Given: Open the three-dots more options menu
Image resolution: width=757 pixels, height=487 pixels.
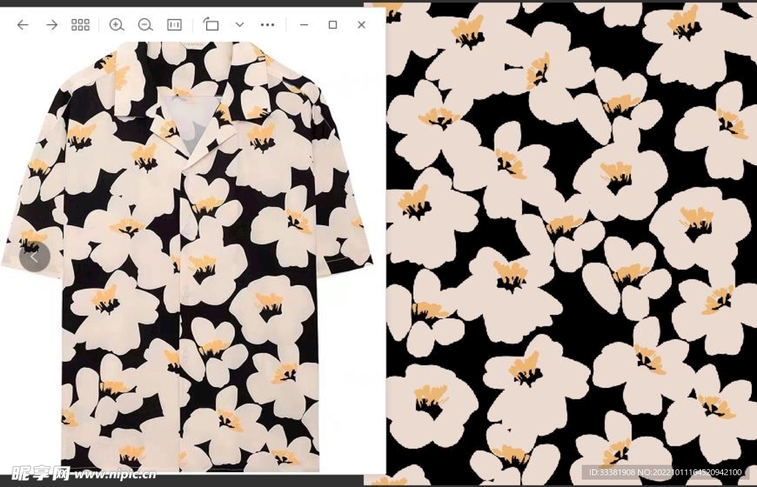Looking at the screenshot, I should 268,25.
